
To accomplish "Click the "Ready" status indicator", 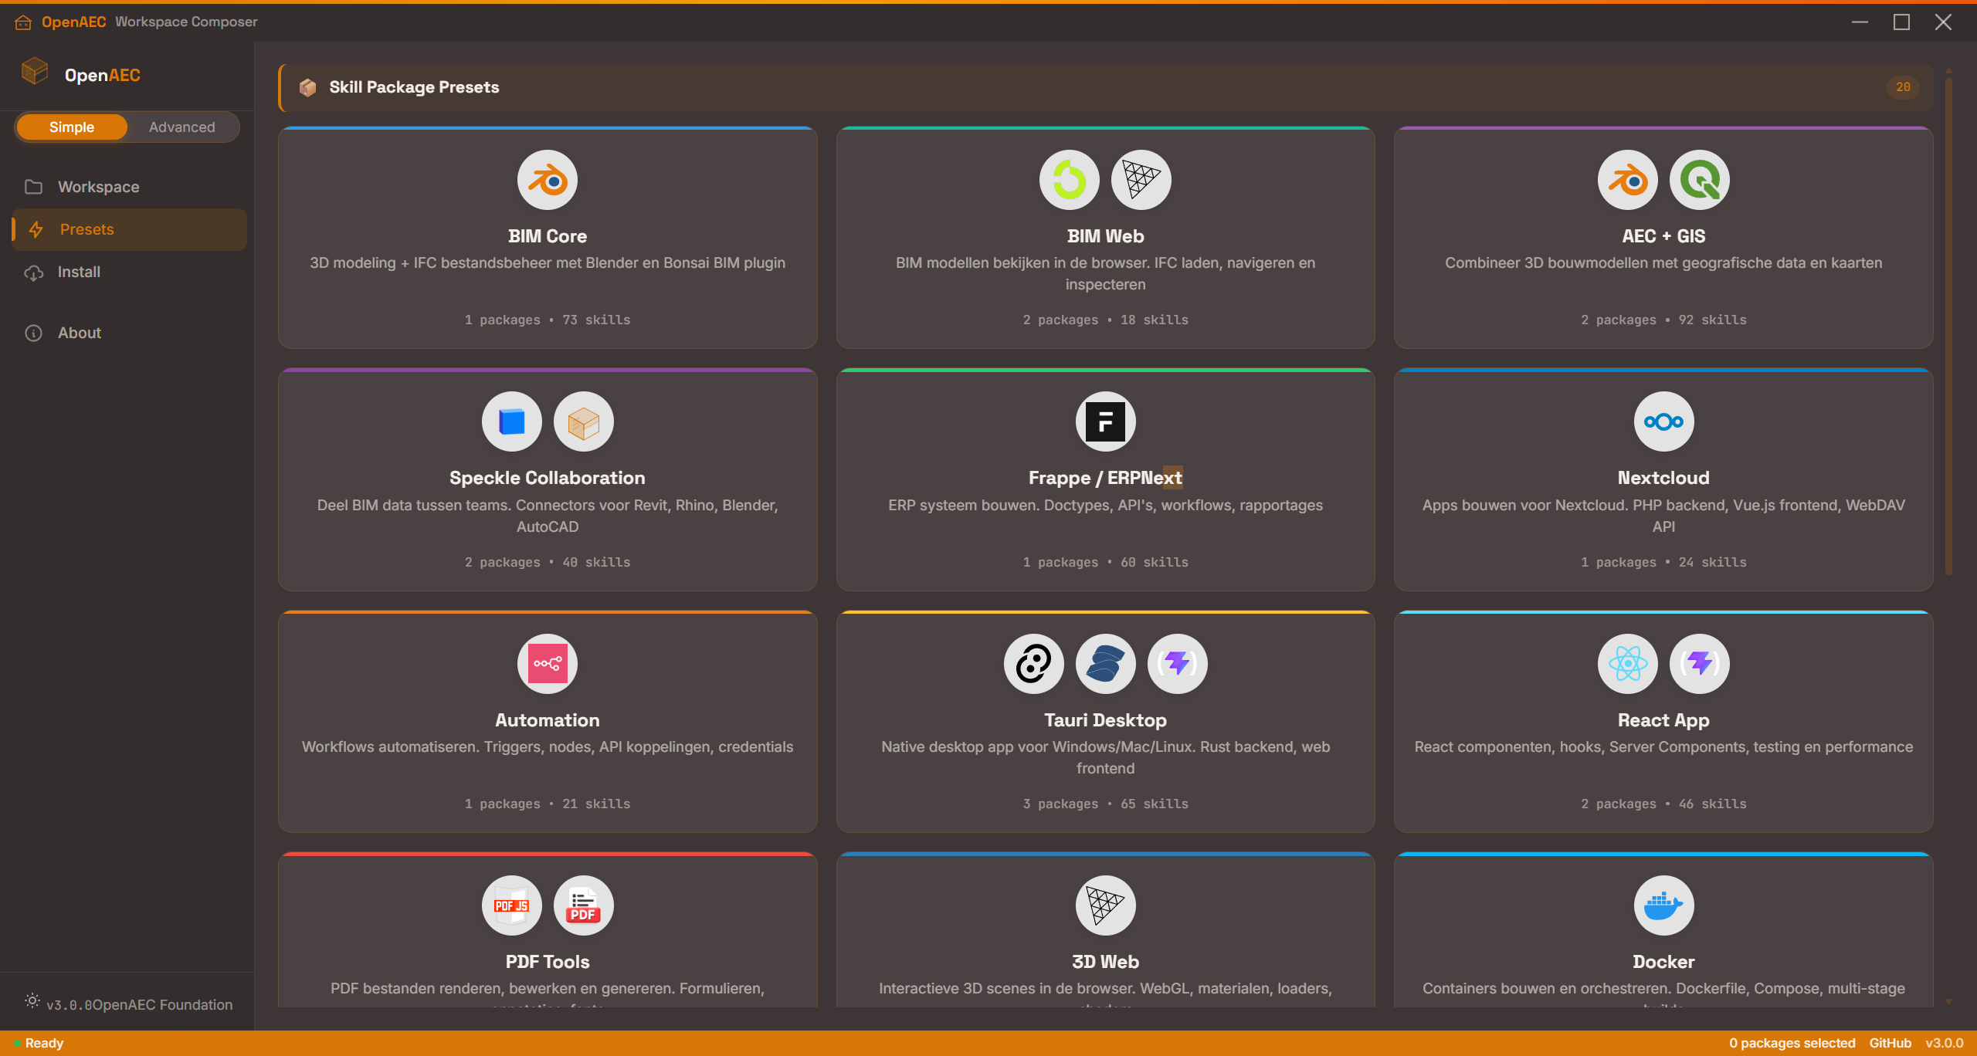I will tap(39, 1043).
